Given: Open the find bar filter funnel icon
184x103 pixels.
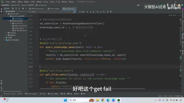Looking at the screenshot, I should click(x=111, y=12).
